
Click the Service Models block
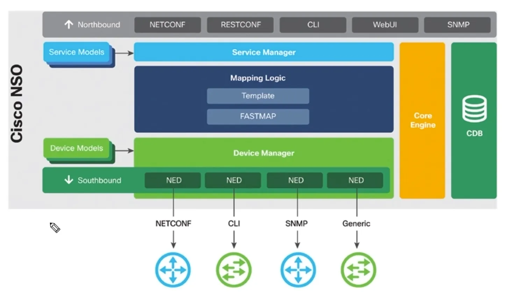coord(77,52)
